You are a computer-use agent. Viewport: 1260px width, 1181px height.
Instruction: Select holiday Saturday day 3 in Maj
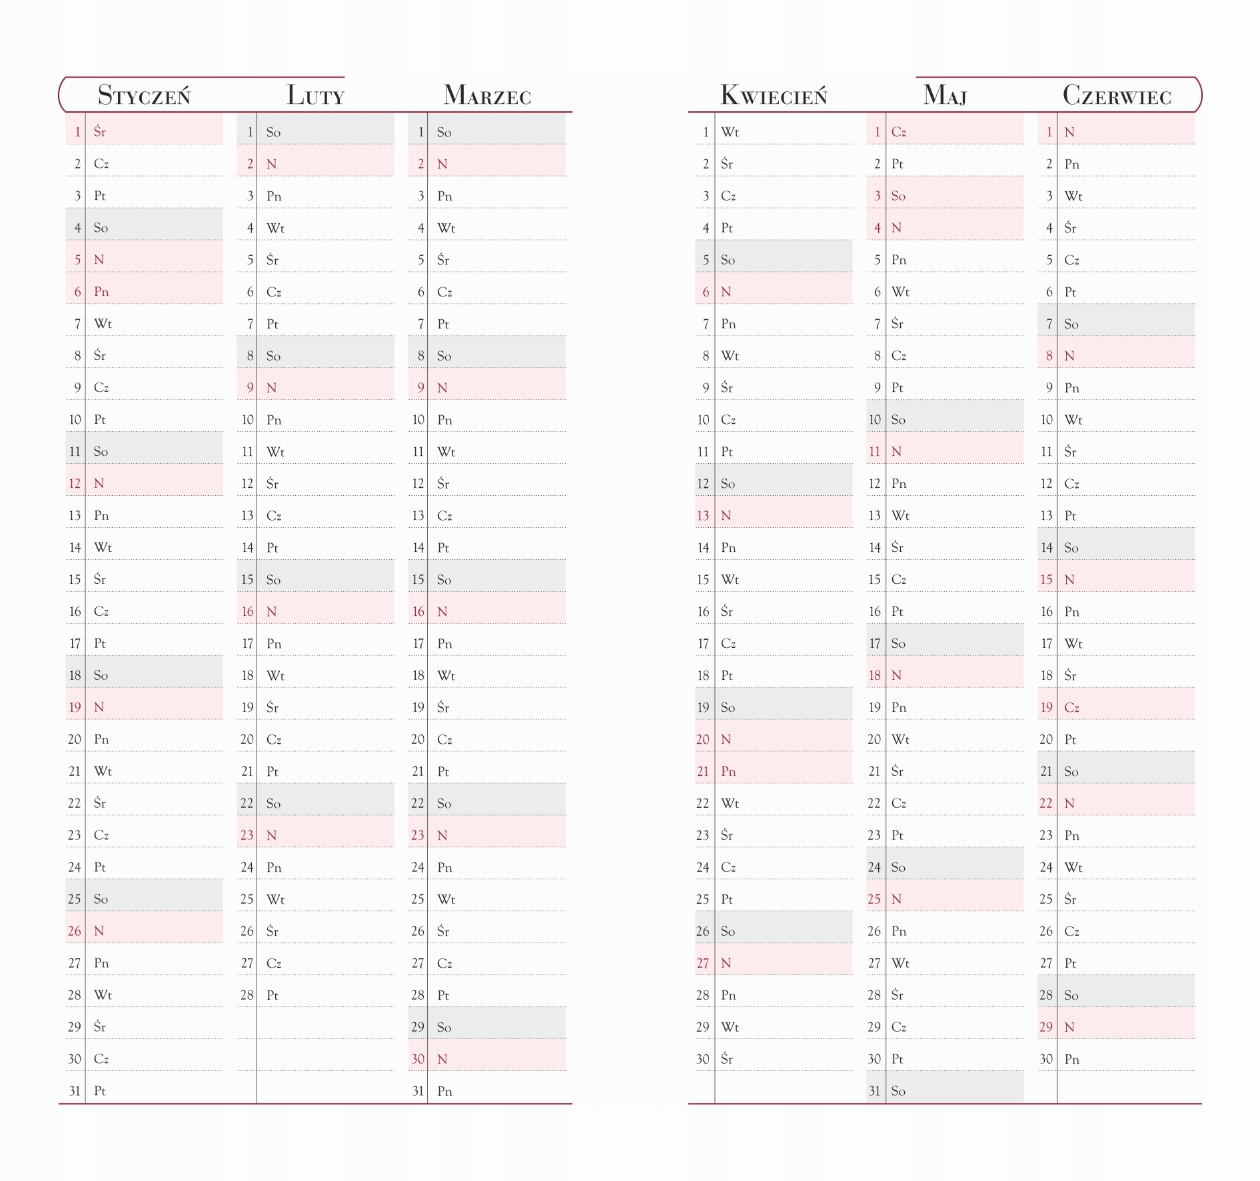pyautogui.click(x=945, y=195)
